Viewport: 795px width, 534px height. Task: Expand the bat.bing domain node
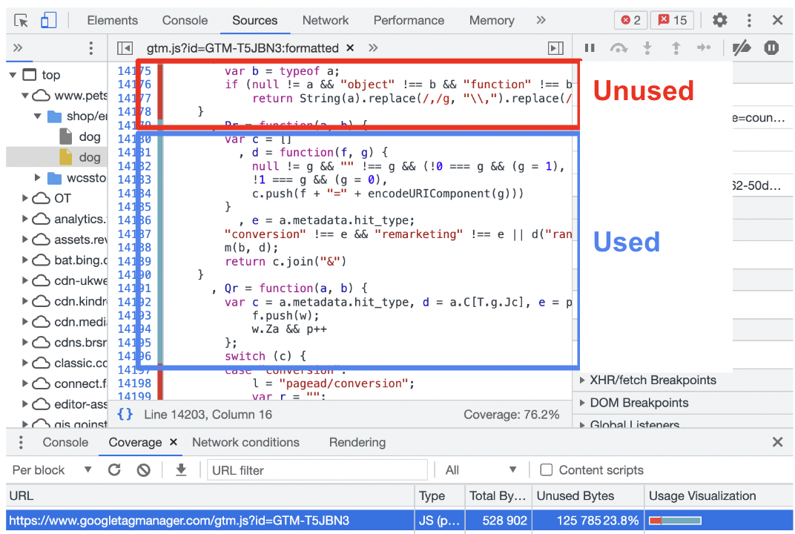(x=24, y=260)
